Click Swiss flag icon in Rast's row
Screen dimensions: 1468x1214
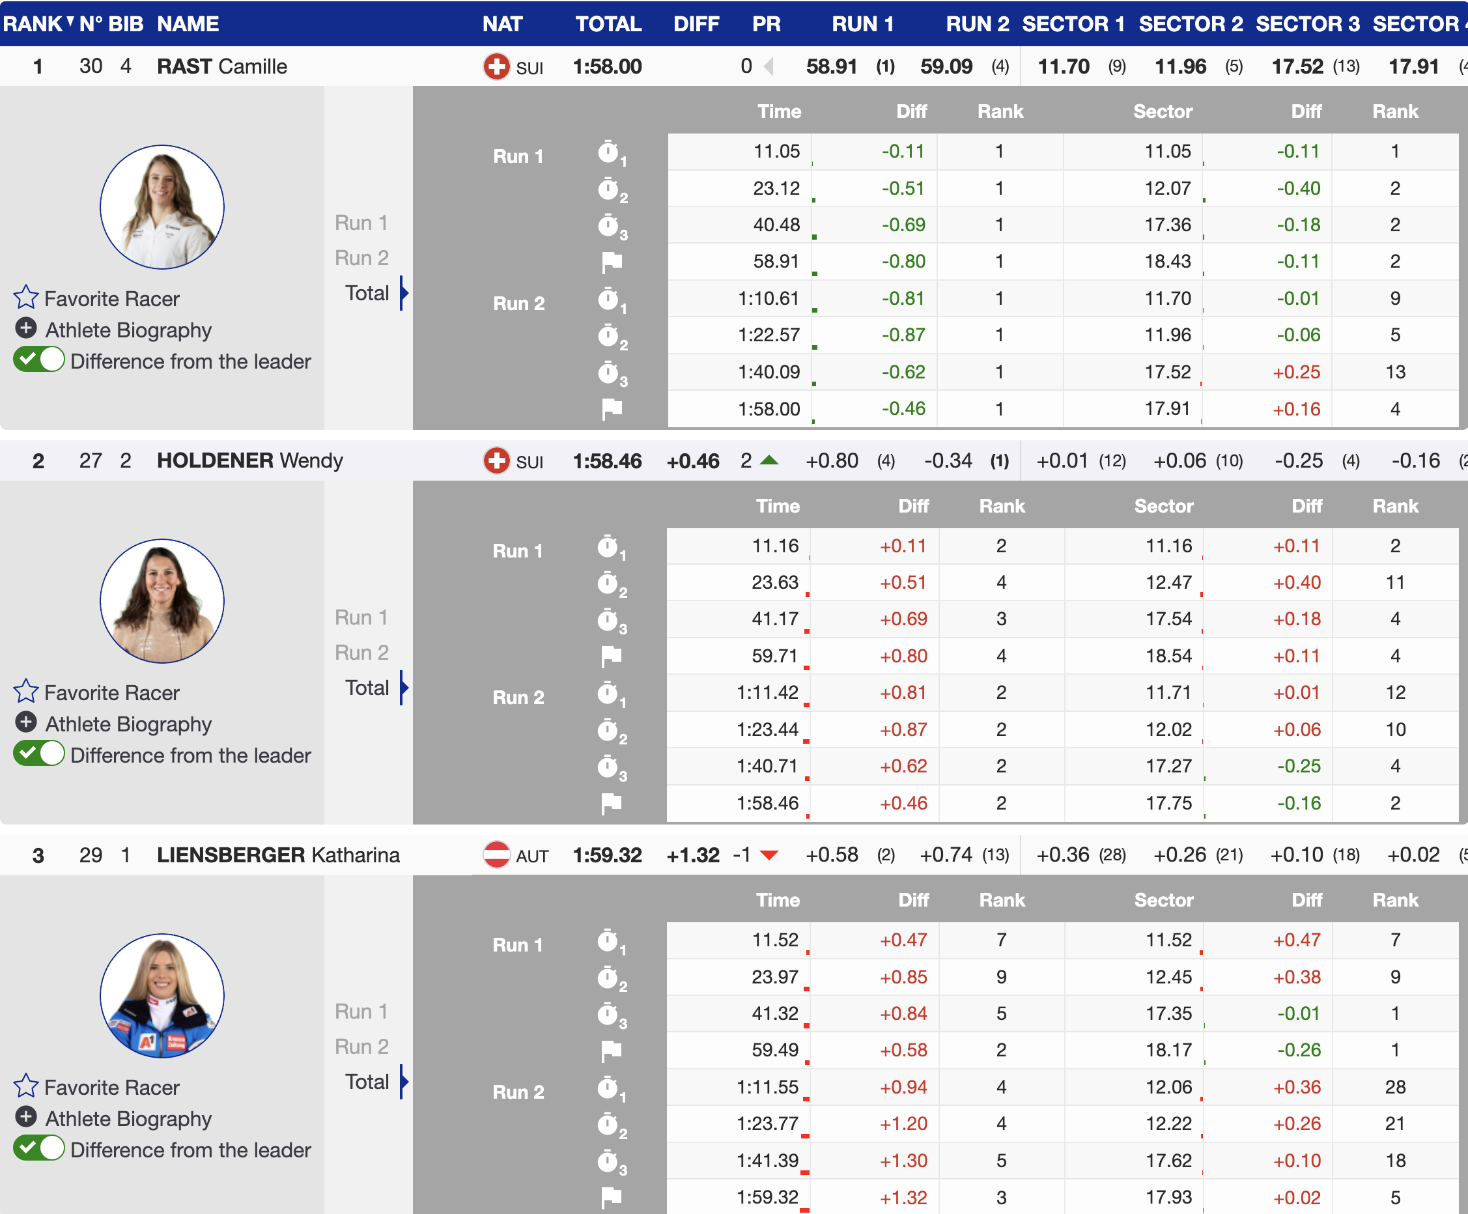click(496, 66)
